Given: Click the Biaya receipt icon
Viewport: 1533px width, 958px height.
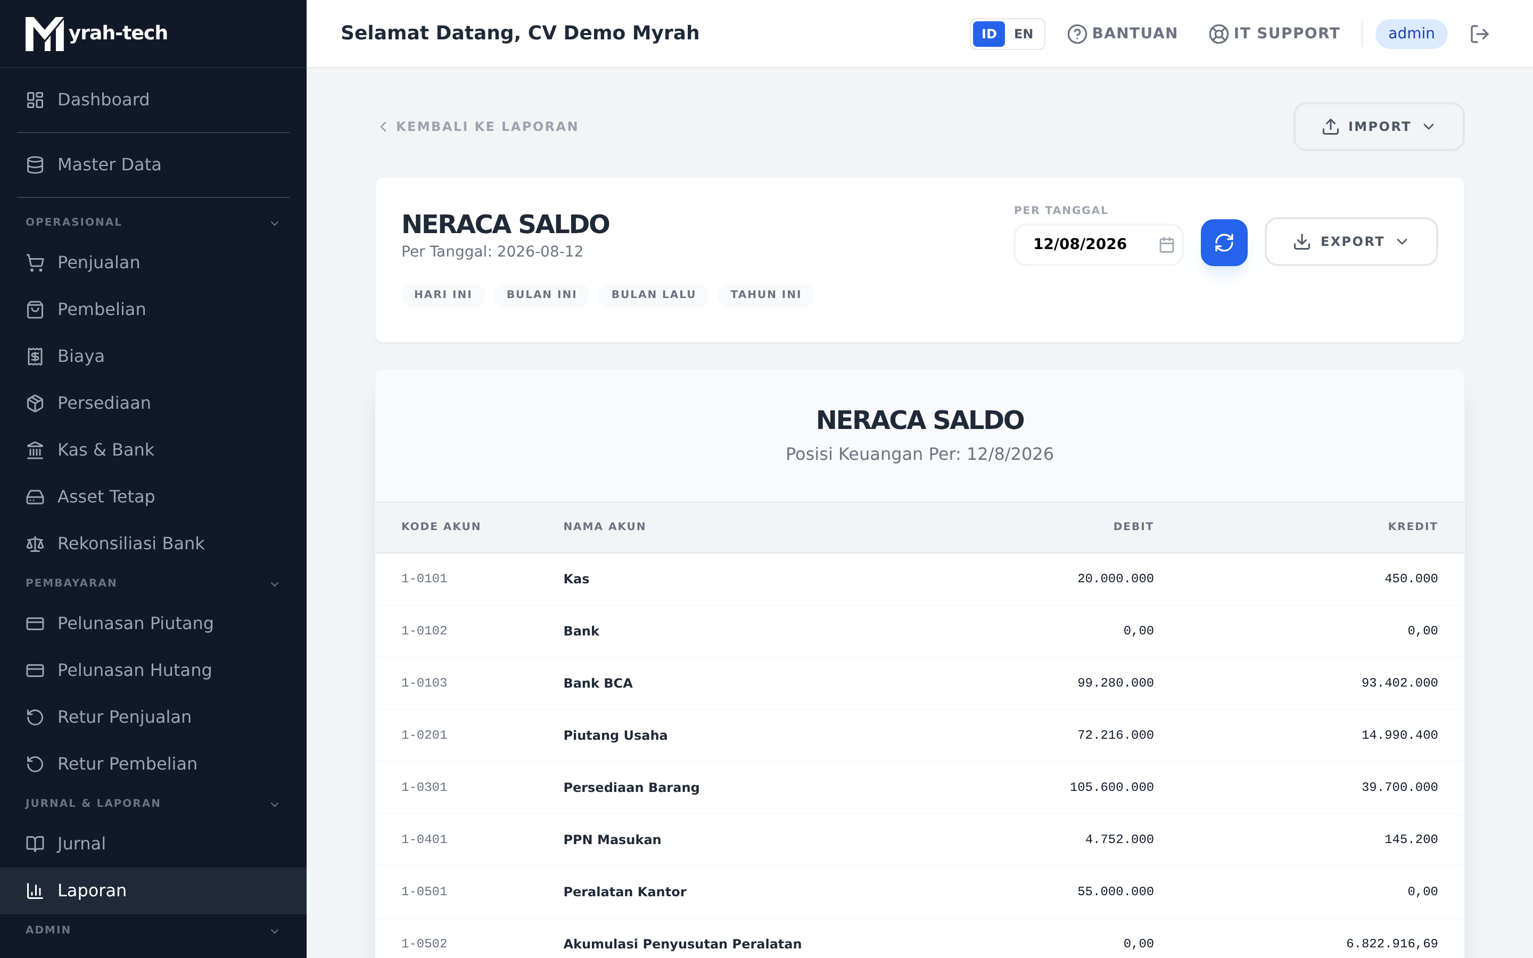Looking at the screenshot, I should point(35,357).
